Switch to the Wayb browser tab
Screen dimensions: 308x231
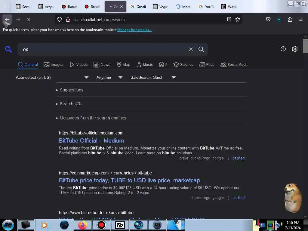(x=229, y=7)
